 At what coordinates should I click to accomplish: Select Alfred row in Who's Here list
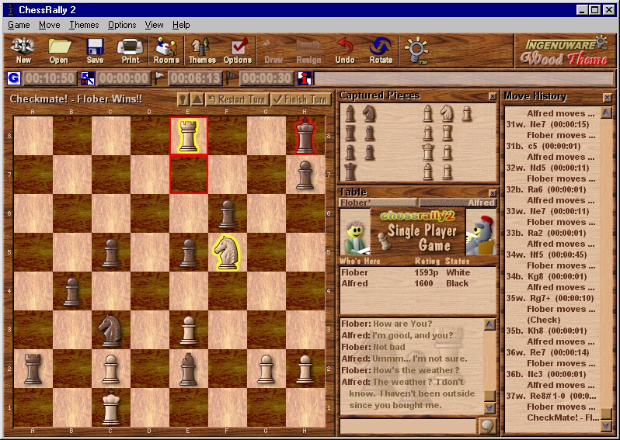pos(417,283)
